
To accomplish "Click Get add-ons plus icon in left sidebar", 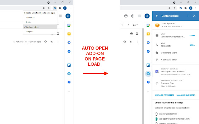I will [69, 91].
